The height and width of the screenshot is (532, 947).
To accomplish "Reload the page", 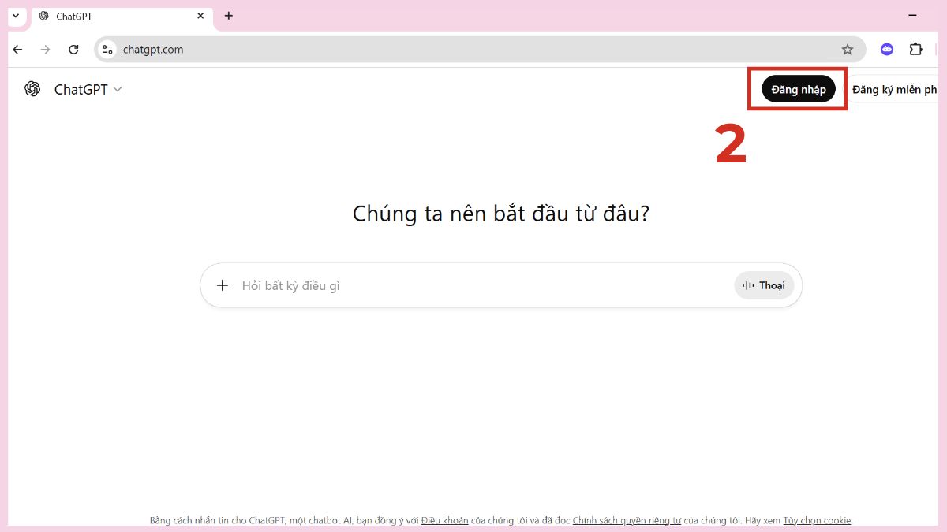I will pos(73,49).
